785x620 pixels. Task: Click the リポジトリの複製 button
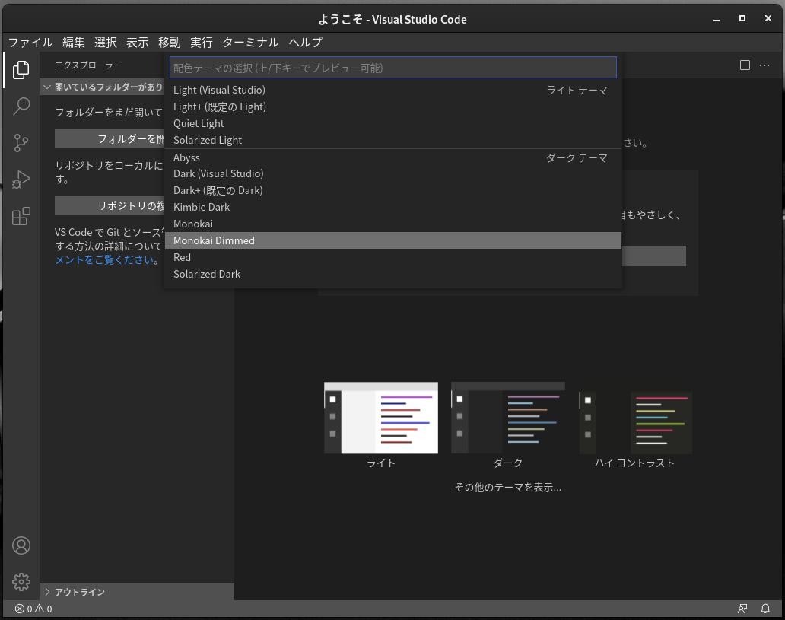coord(110,206)
